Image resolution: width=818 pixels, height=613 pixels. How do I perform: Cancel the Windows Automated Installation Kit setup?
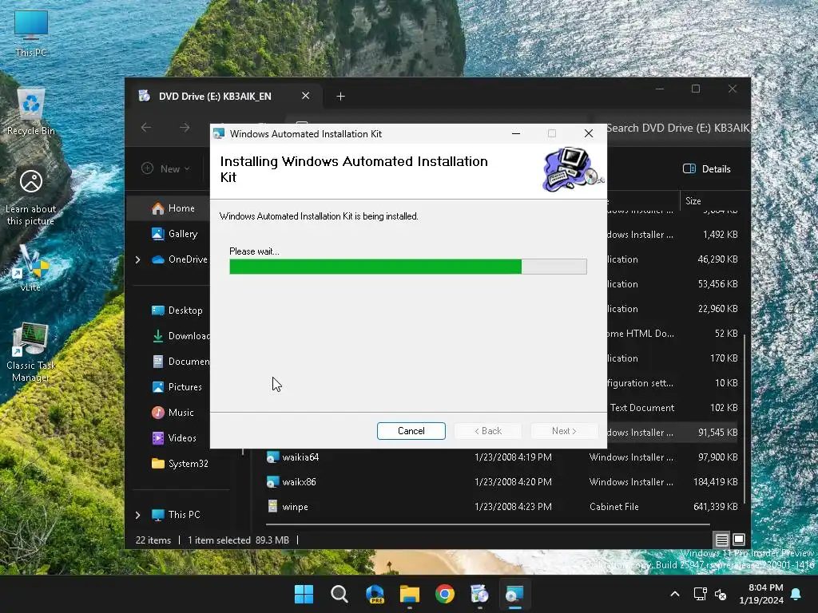(411, 431)
